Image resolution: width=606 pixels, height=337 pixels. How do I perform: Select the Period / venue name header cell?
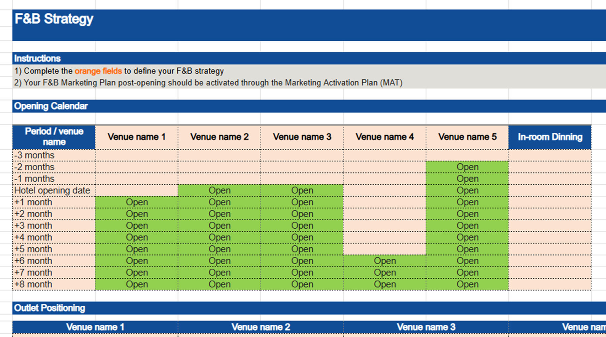pos(54,137)
